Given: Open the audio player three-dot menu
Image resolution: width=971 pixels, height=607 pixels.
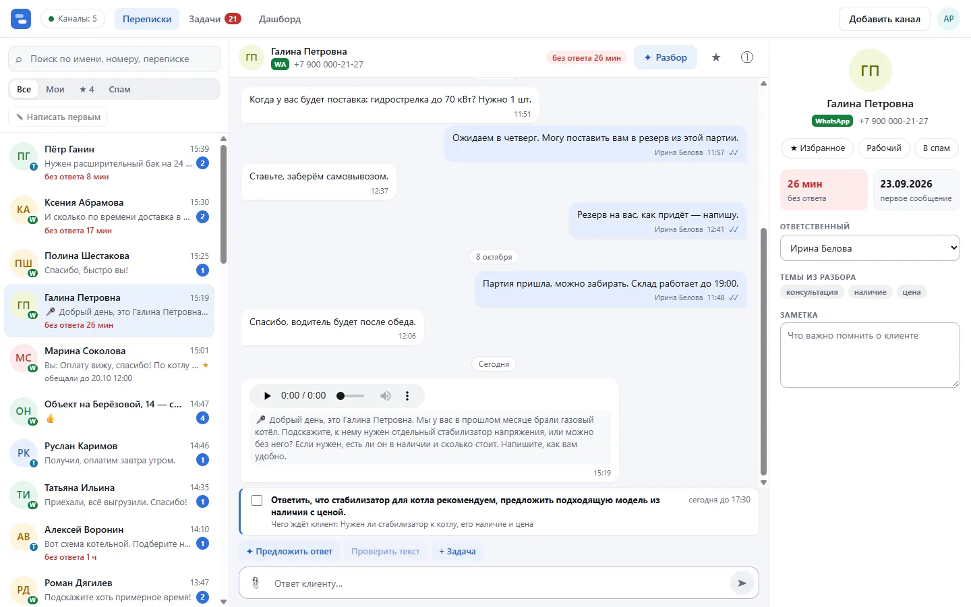Looking at the screenshot, I should coord(407,396).
